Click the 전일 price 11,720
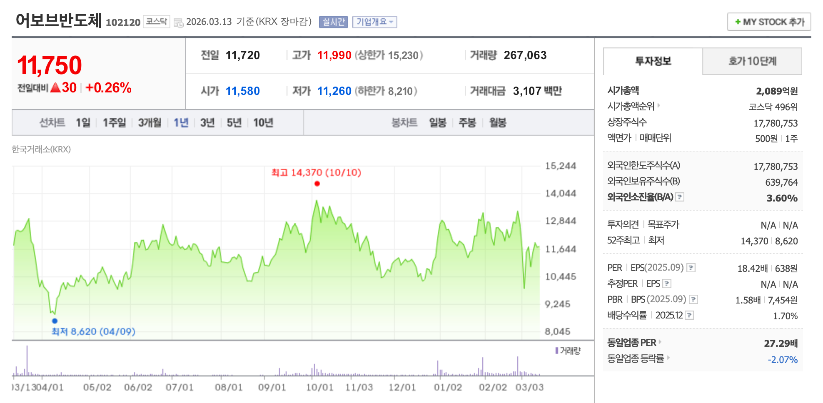Viewport: 823px width, 403px height. [242, 55]
